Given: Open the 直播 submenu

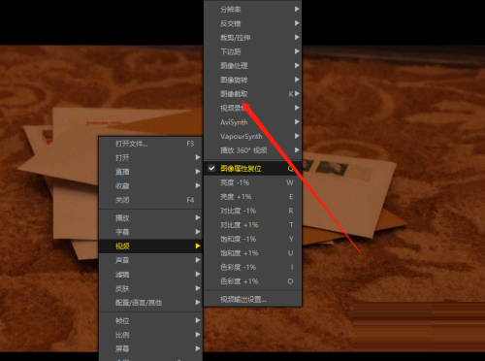Looking at the screenshot, I should [x=150, y=172].
